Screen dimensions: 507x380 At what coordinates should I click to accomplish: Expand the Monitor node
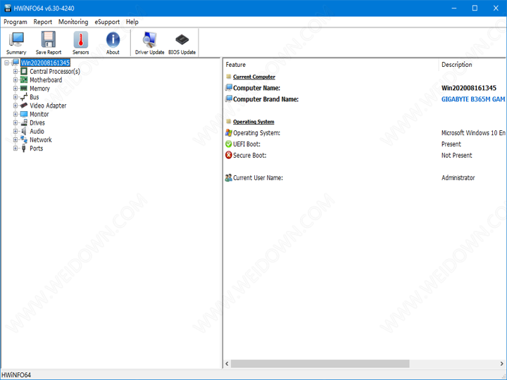click(x=15, y=114)
